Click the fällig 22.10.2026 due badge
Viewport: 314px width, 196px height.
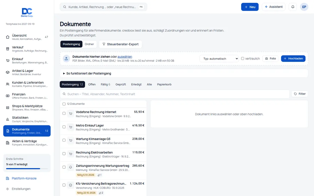(86, 193)
